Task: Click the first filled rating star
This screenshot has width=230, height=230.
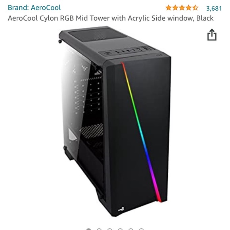Action: (169, 8)
